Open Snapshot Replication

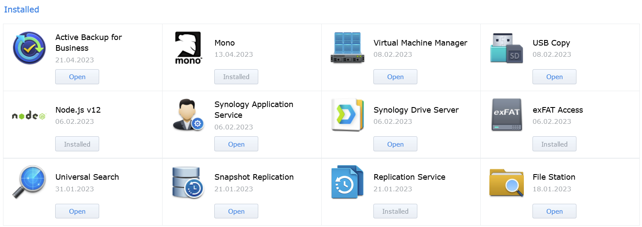pos(236,211)
